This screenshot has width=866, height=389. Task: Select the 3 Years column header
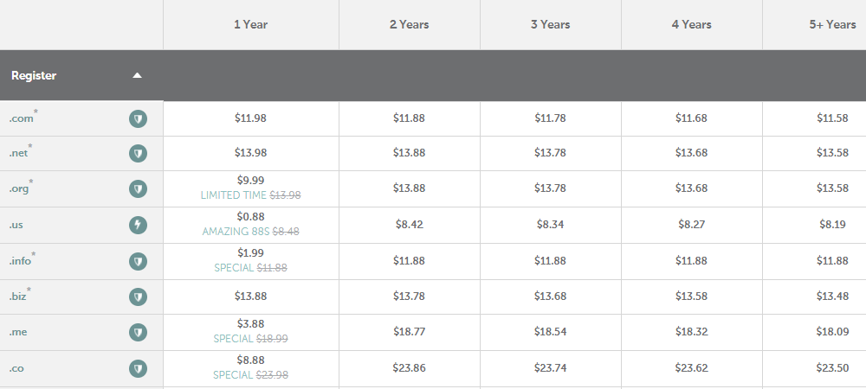tap(551, 25)
